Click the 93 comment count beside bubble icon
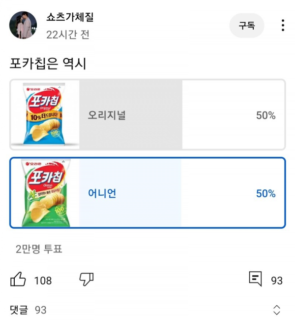This screenshot has height=320, width=295. pos(277,281)
